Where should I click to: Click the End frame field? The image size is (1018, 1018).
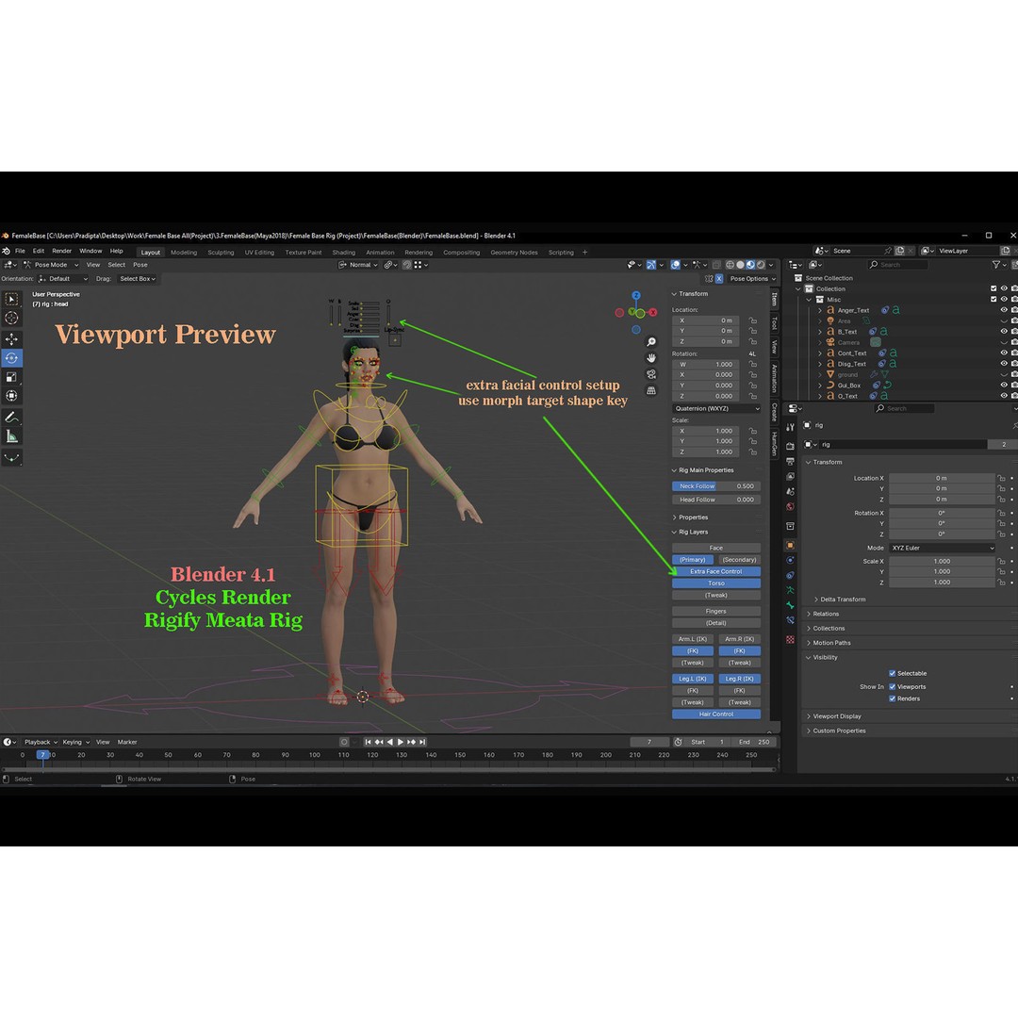click(755, 742)
